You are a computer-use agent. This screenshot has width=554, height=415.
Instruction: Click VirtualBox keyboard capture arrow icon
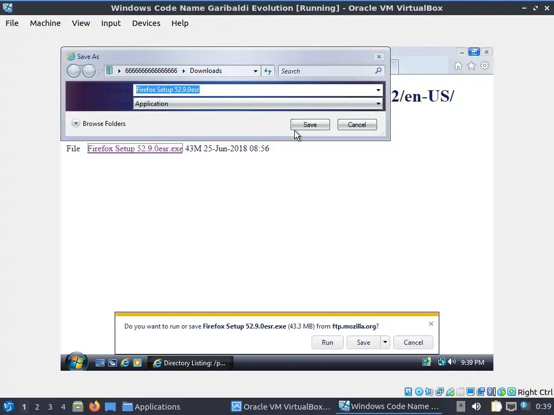[x=512, y=392]
